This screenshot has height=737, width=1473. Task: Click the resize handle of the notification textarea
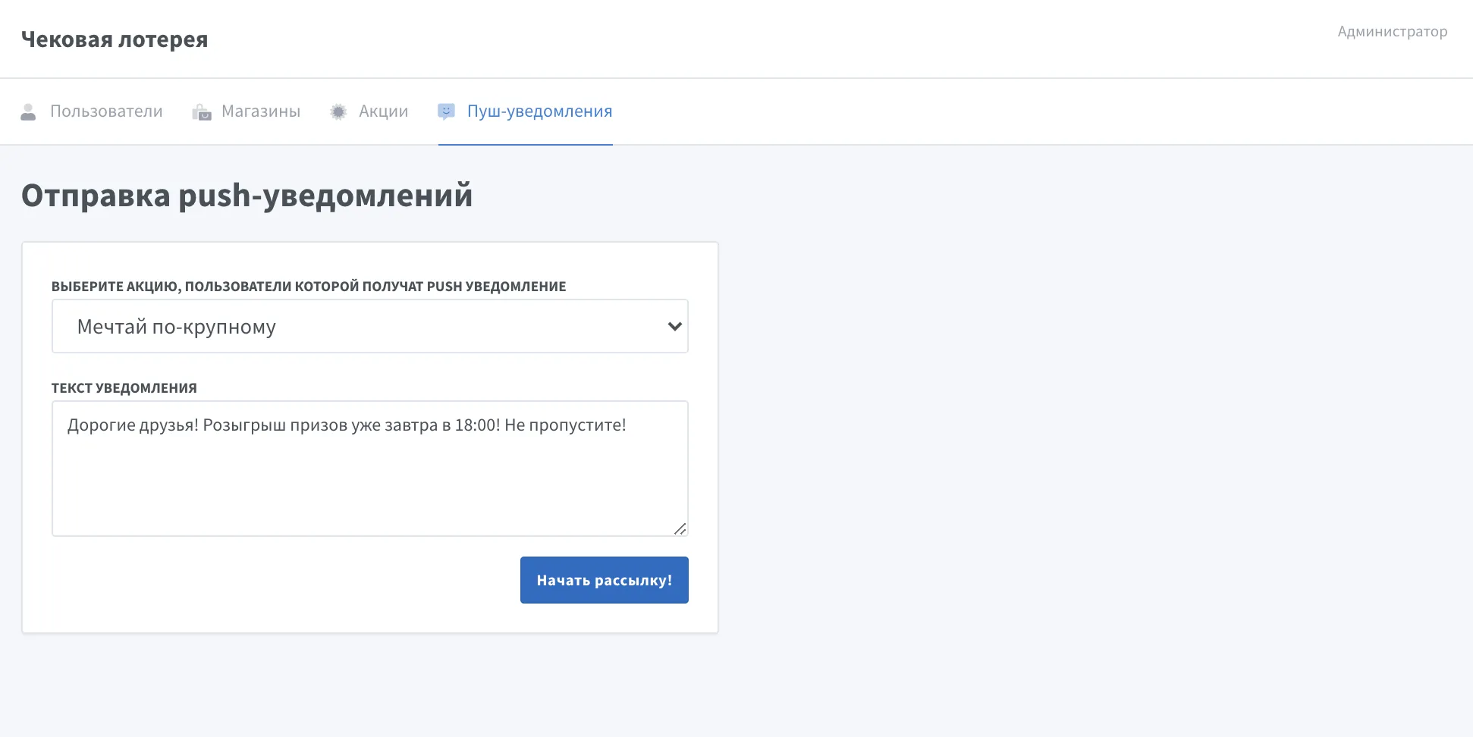(680, 528)
